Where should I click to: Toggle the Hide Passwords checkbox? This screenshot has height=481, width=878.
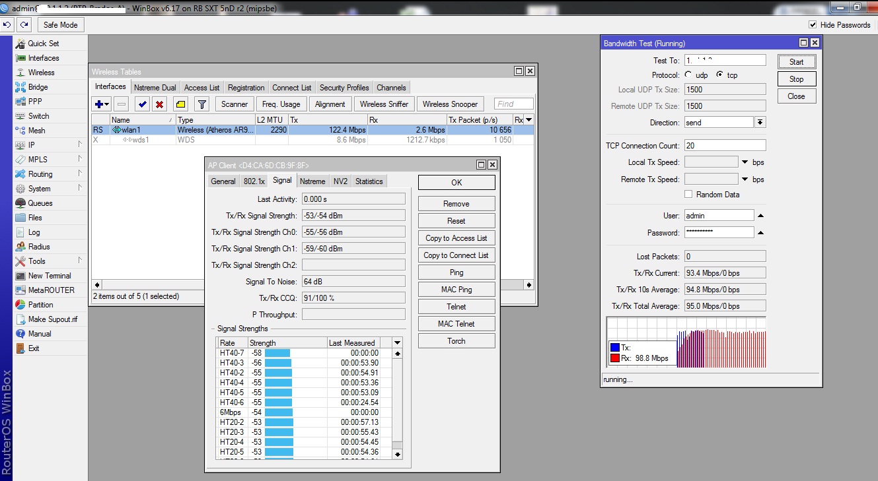pyautogui.click(x=813, y=25)
